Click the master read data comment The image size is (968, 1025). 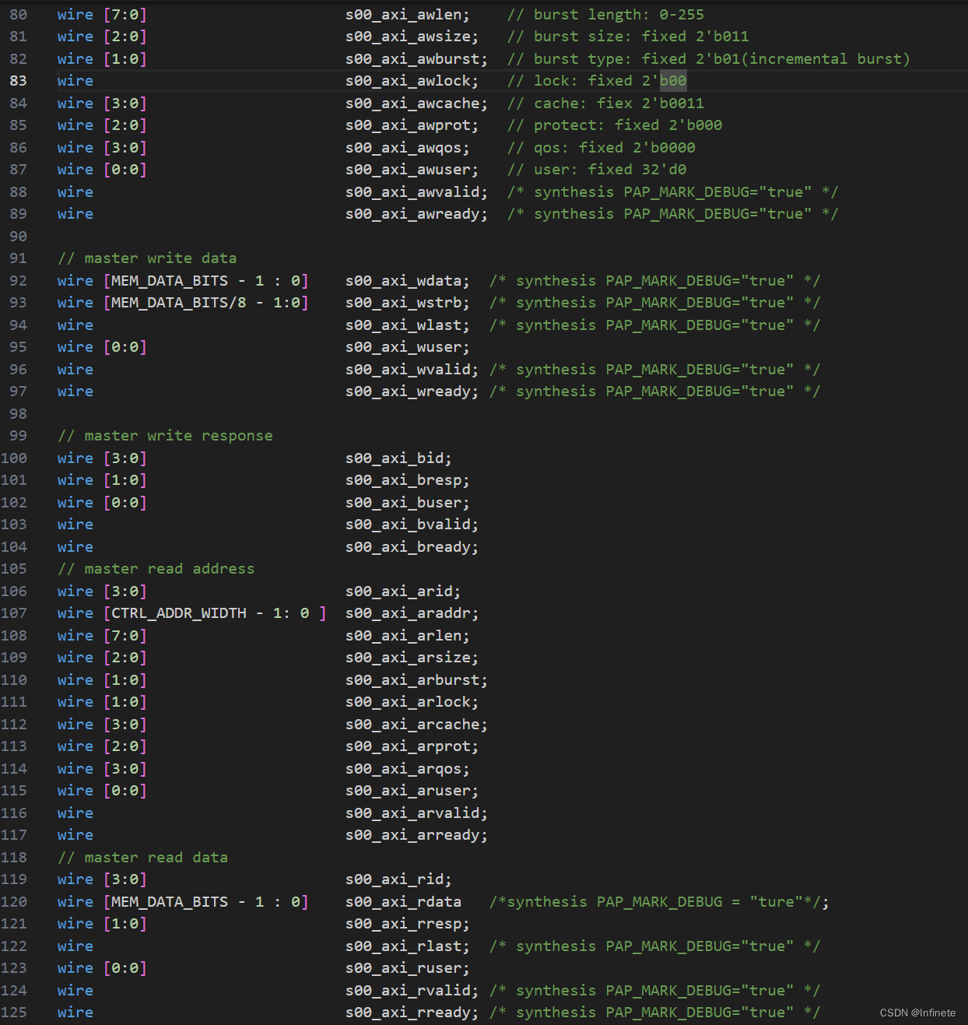tap(143, 857)
